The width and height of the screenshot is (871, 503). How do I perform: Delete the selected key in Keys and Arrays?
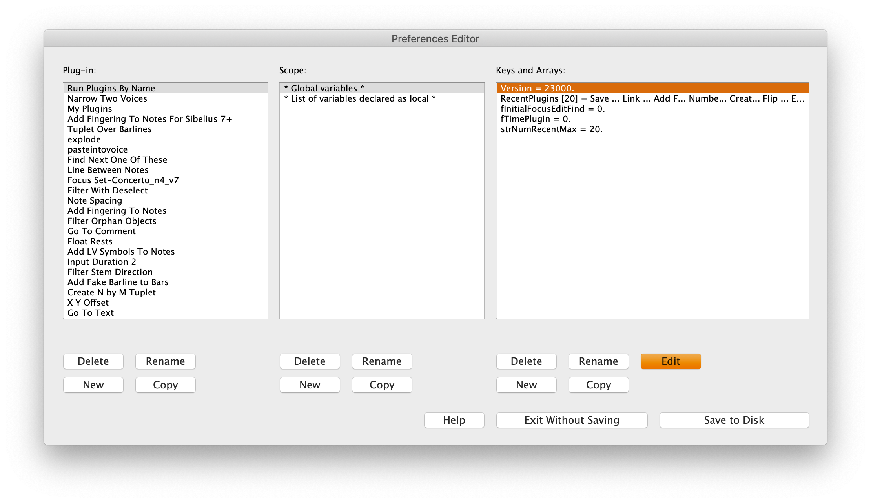(526, 361)
